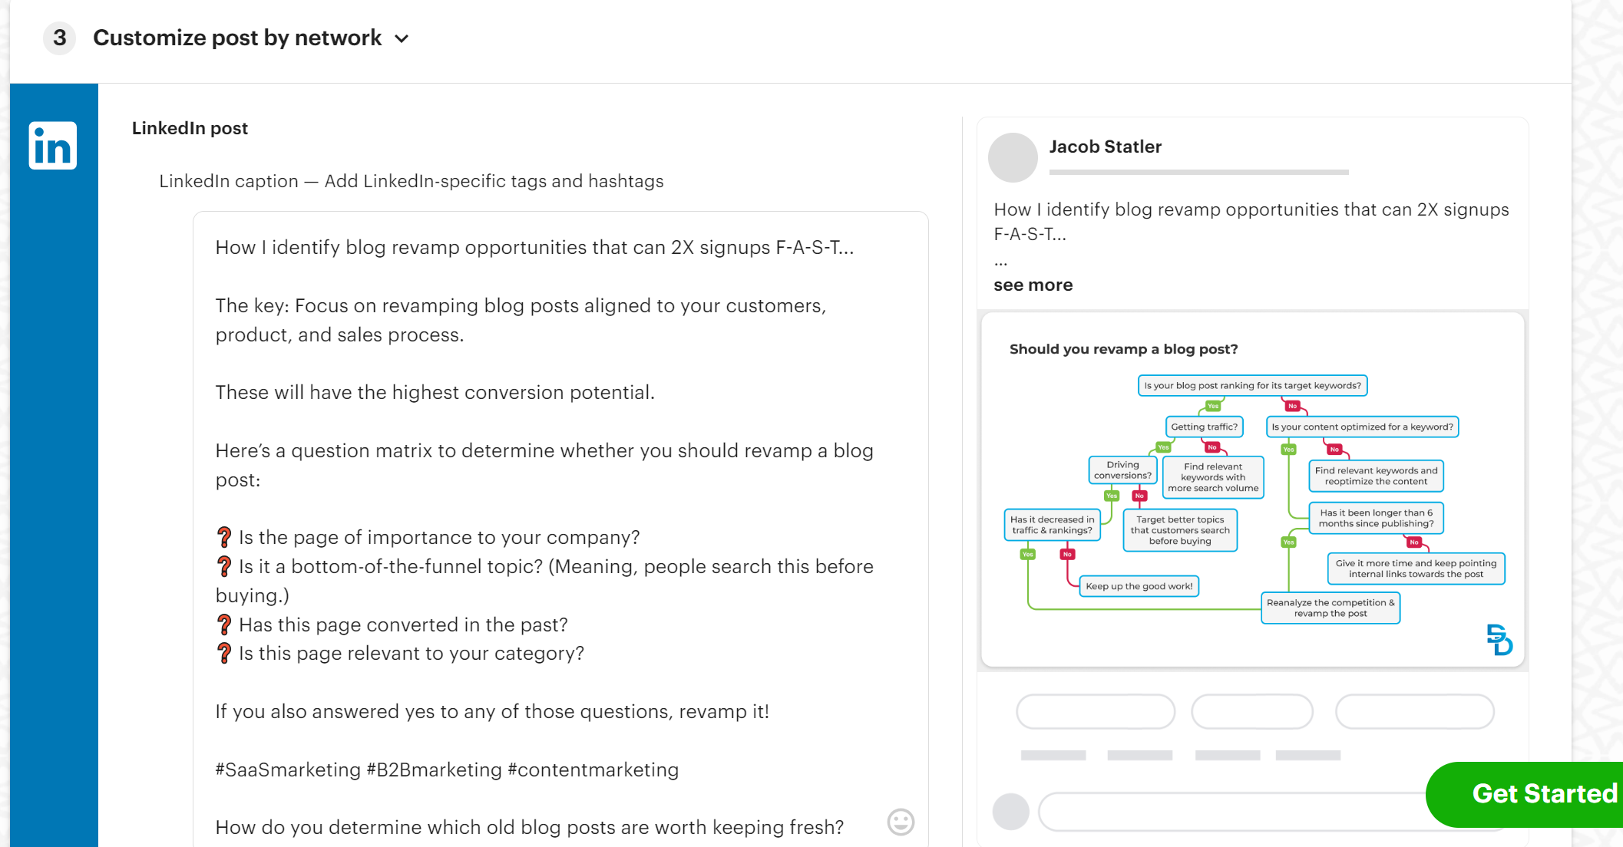Click a question mark emoji in the question matrix

(223, 537)
